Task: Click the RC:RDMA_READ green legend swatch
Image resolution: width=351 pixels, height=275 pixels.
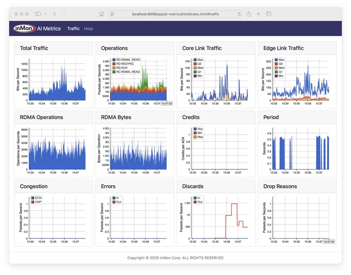Action: coord(114,72)
